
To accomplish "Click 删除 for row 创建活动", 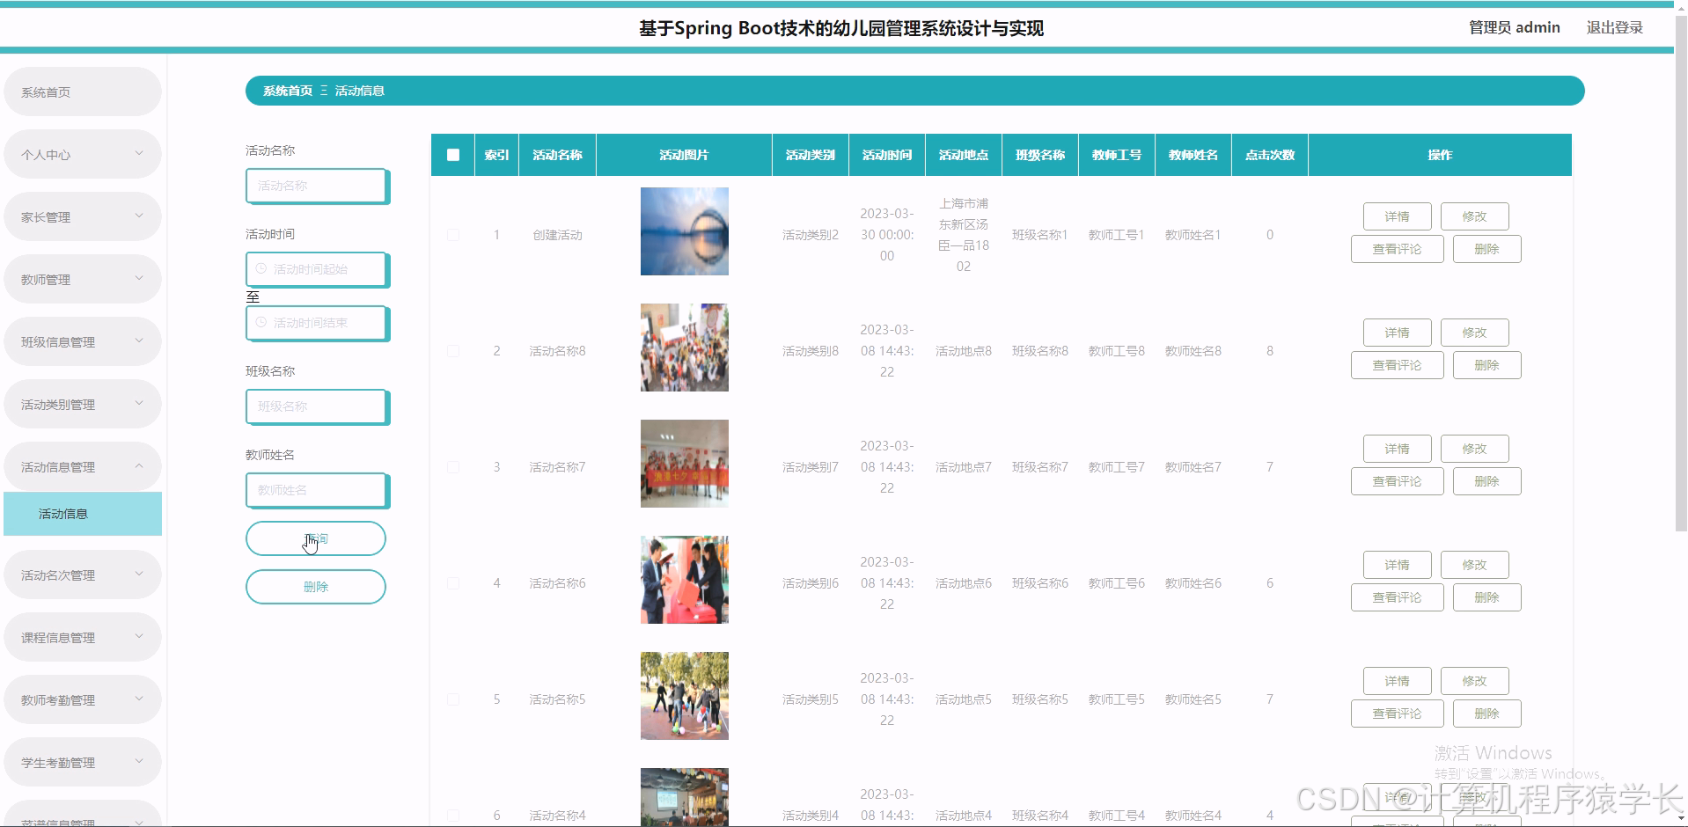I will [x=1486, y=249].
